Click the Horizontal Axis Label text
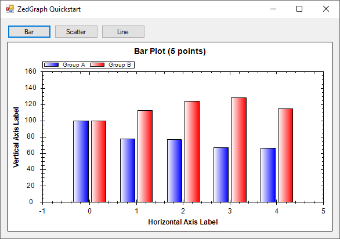The width and height of the screenshot is (340, 239). [x=183, y=222]
